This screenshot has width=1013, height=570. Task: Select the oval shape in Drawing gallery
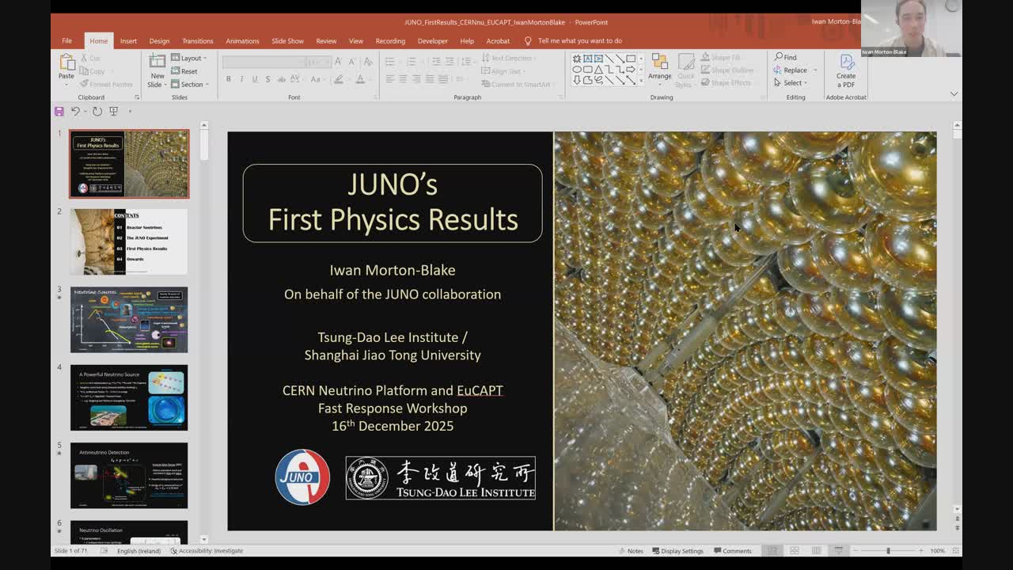(x=577, y=69)
